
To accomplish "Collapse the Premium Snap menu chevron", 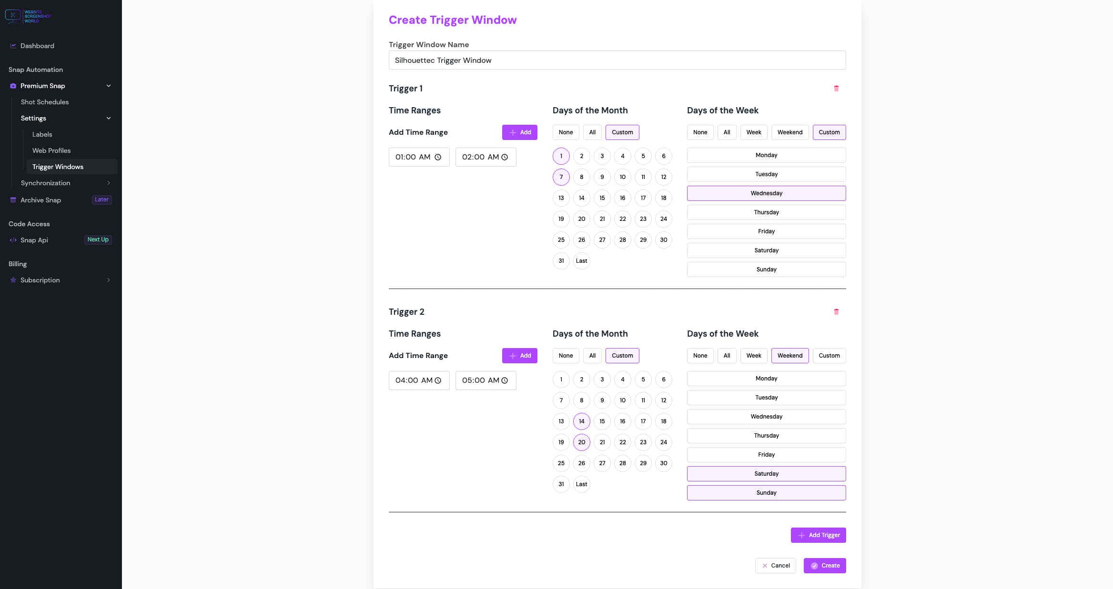I will (109, 86).
